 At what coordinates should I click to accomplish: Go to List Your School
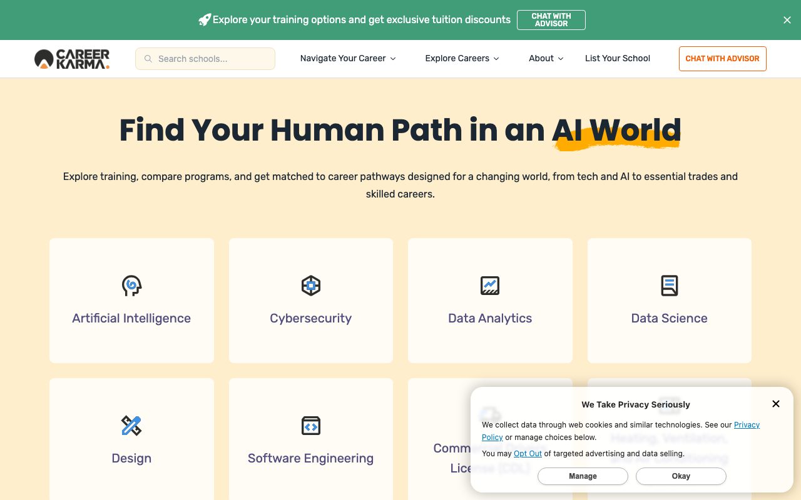[618, 58]
